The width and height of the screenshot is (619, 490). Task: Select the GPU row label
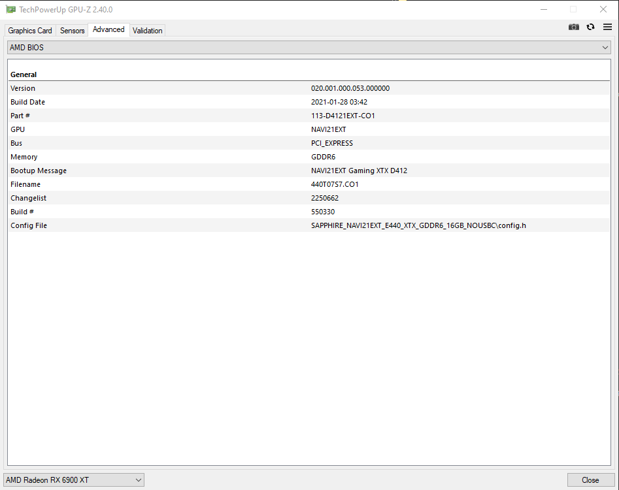[x=18, y=129]
